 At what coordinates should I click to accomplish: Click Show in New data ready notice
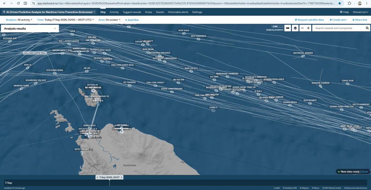click(365, 171)
